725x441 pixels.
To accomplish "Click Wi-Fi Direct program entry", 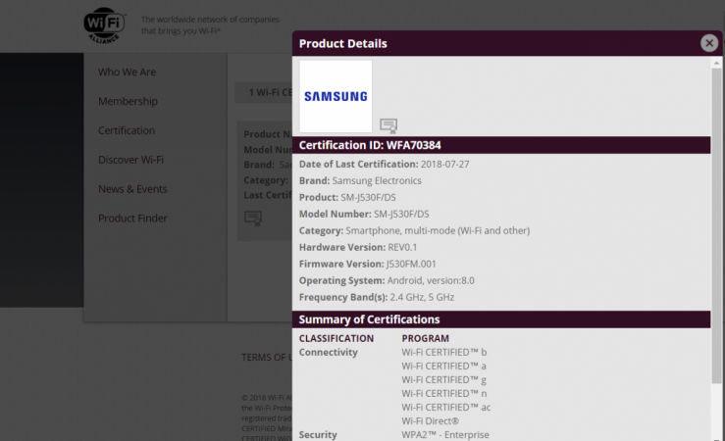I will click(x=430, y=421).
